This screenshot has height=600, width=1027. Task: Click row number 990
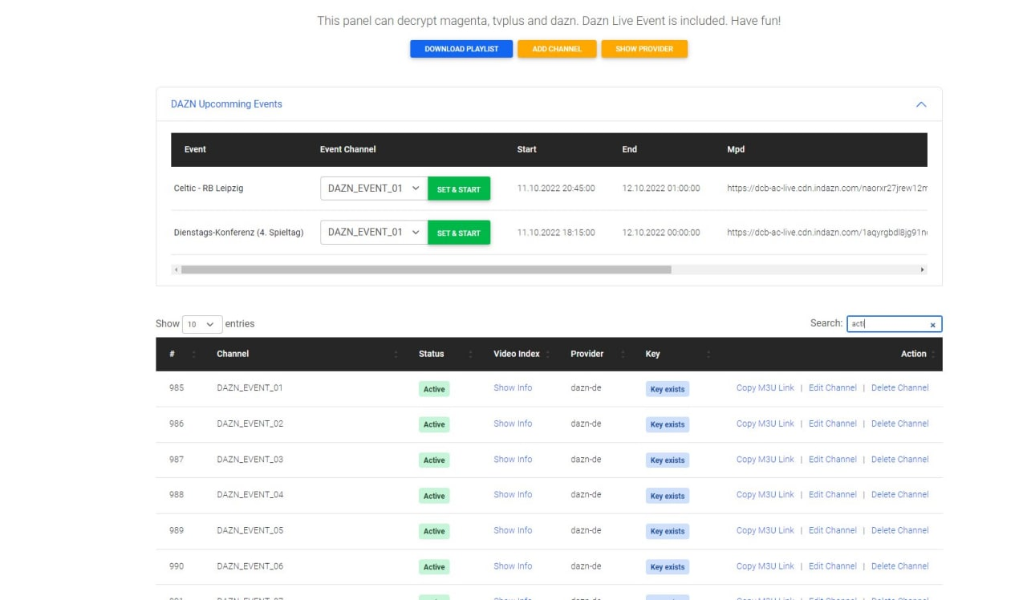pyautogui.click(x=177, y=566)
